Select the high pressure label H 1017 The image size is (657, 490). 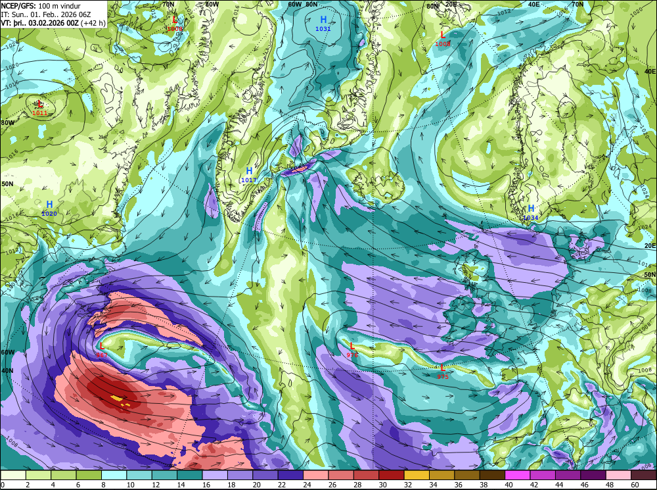click(x=249, y=175)
